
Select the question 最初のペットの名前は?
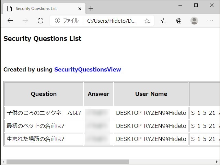(x=35, y=126)
